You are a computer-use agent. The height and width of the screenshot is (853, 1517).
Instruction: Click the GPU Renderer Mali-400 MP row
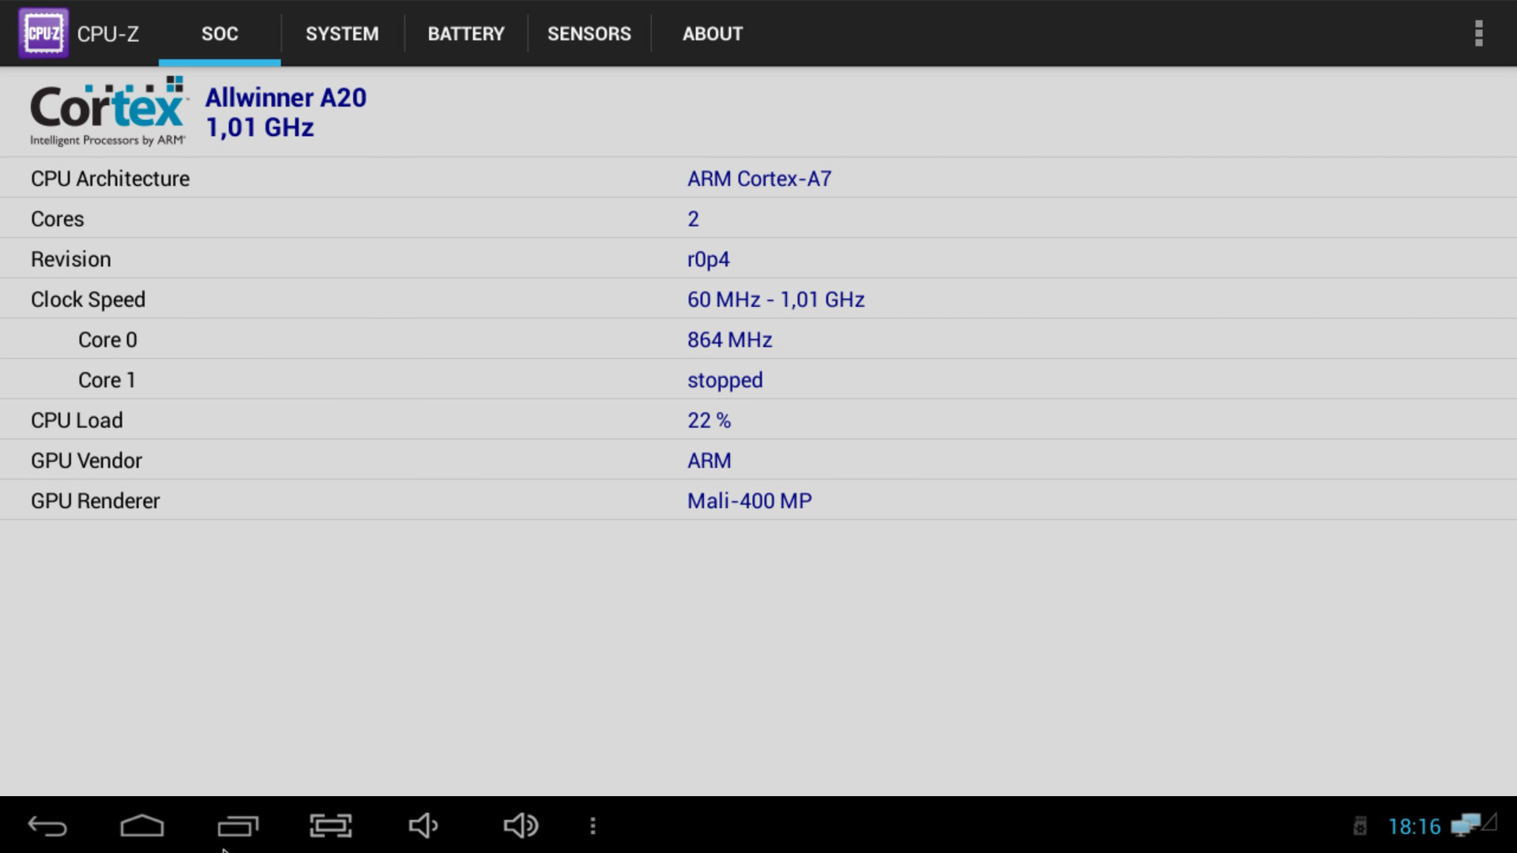(749, 501)
